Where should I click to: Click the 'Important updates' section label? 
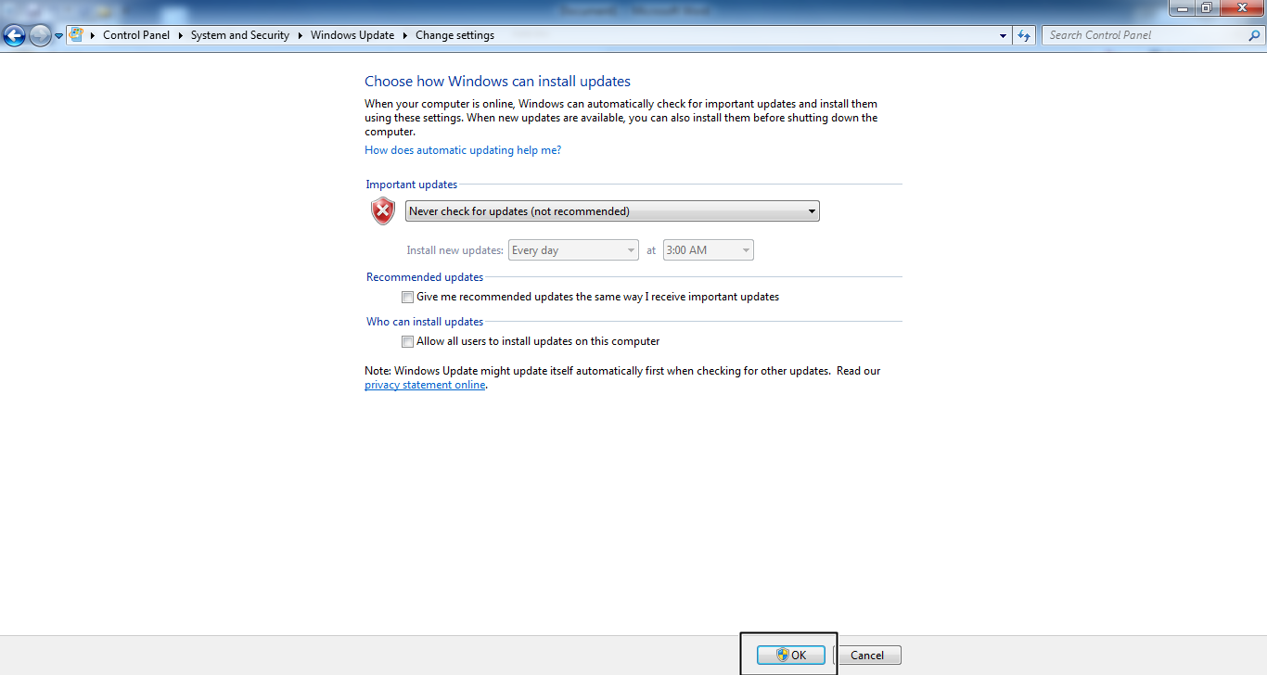coord(412,185)
